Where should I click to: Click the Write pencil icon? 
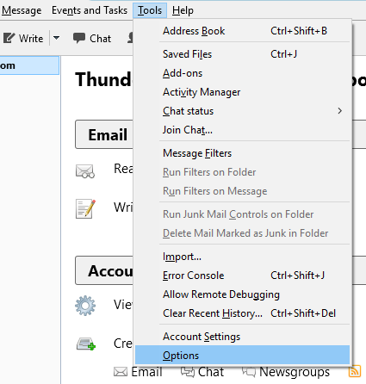coord(9,38)
